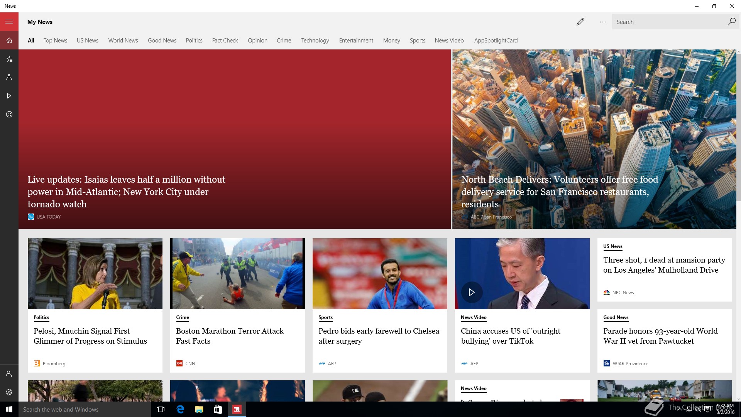Open the hamburger navigation menu
This screenshot has width=741, height=417.
coord(9,22)
